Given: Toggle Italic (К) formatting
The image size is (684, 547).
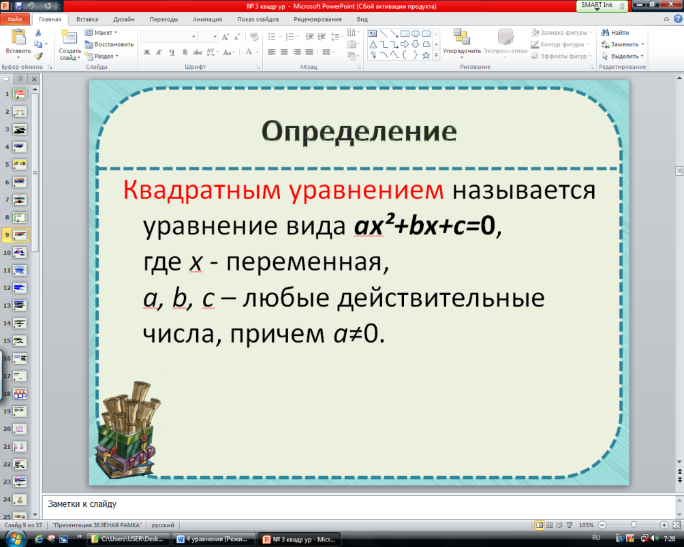Looking at the screenshot, I should pos(159,52).
